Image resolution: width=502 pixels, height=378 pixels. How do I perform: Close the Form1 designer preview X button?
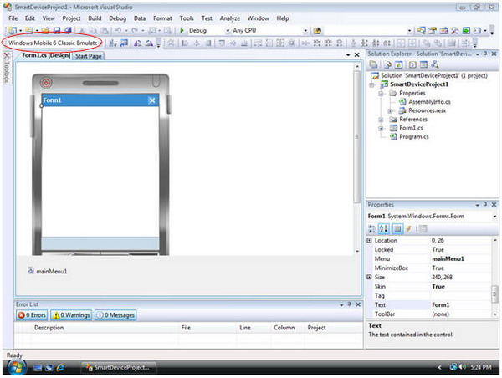point(152,100)
